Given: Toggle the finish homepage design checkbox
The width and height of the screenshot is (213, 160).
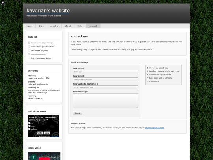Looking at the screenshot, I should tap(29, 43).
